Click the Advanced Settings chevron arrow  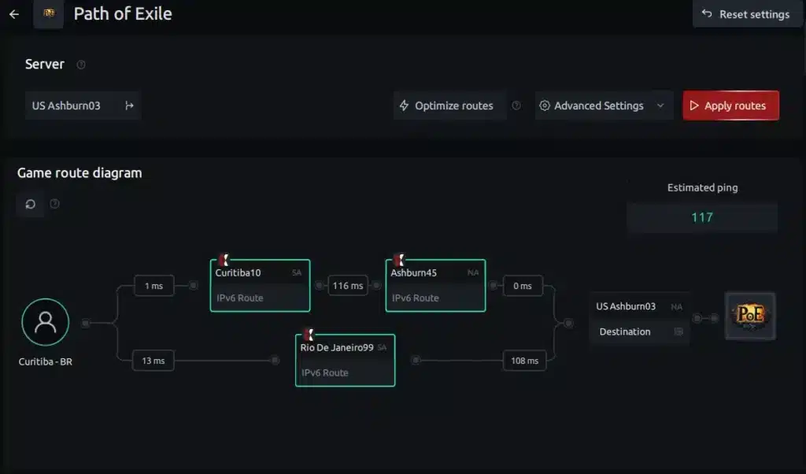[660, 106]
